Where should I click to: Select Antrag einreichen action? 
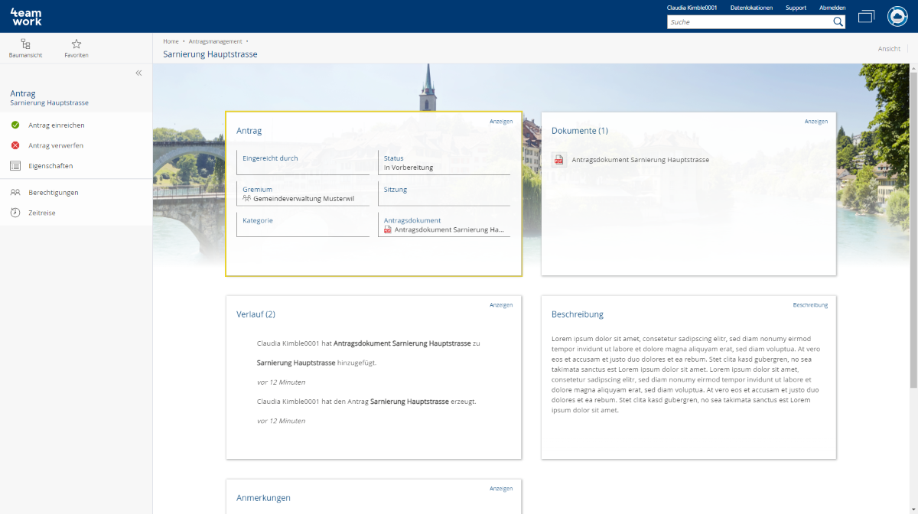point(57,125)
